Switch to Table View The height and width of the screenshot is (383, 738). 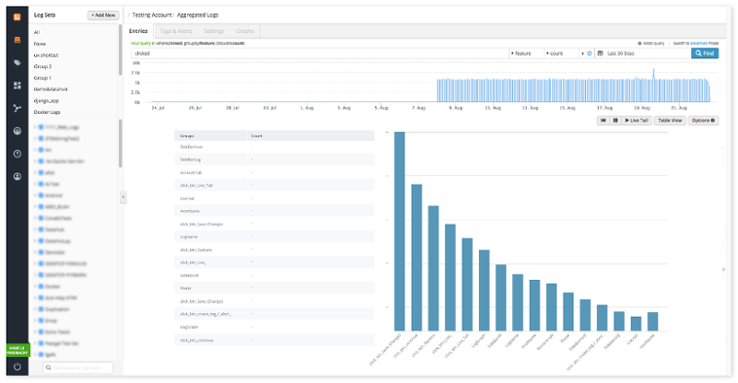coord(670,121)
